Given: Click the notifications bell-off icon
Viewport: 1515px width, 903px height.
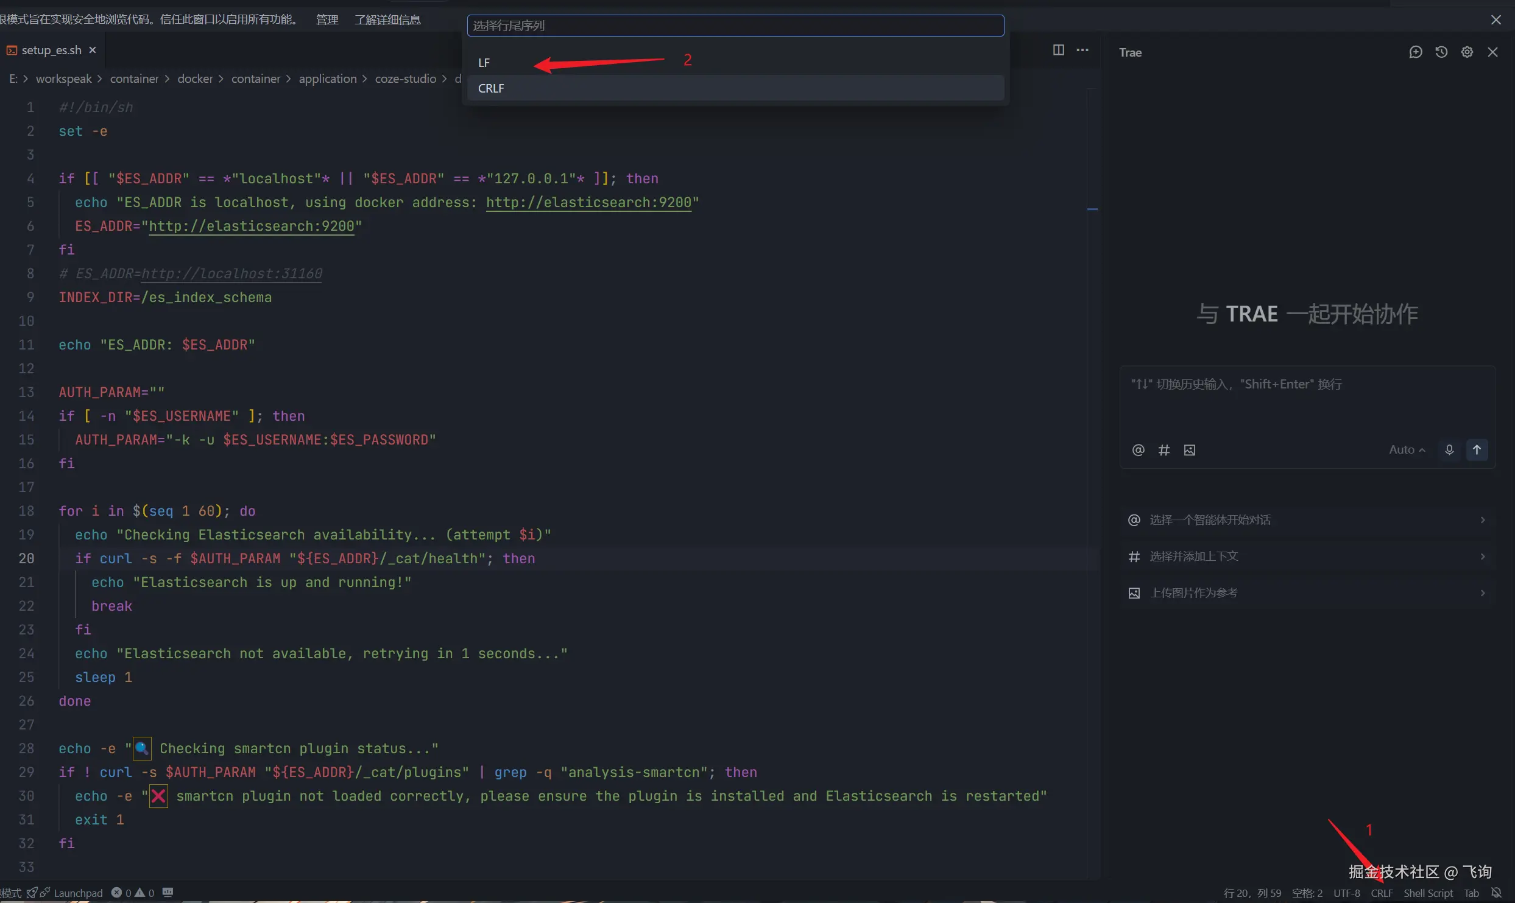Looking at the screenshot, I should (x=1496, y=893).
